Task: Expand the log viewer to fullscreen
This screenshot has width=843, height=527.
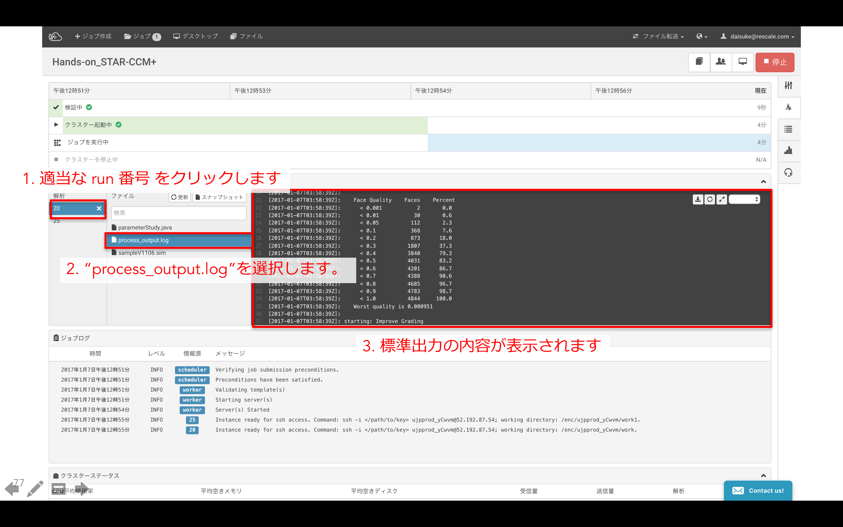Action: click(722, 199)
